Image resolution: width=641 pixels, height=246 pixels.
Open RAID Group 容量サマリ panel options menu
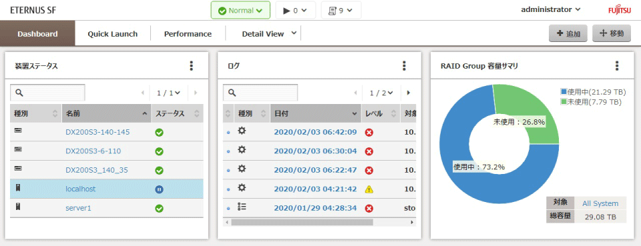617,66
